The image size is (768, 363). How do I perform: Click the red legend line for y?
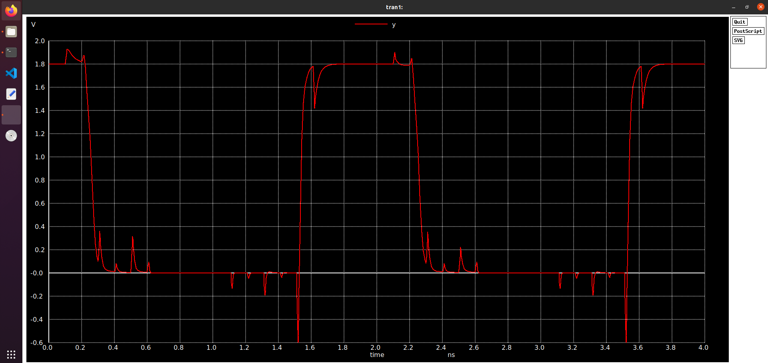[371, 24]
